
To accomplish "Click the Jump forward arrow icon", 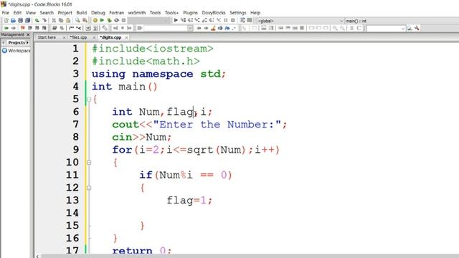I will 14,28.
